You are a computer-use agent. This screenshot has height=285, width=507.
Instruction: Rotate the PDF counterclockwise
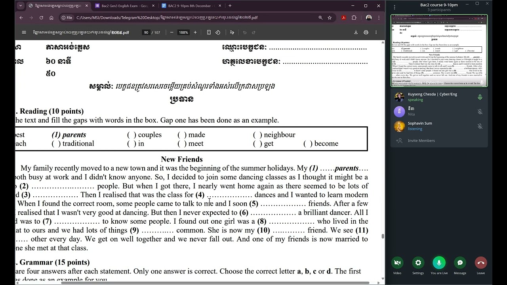coord(218,32)
